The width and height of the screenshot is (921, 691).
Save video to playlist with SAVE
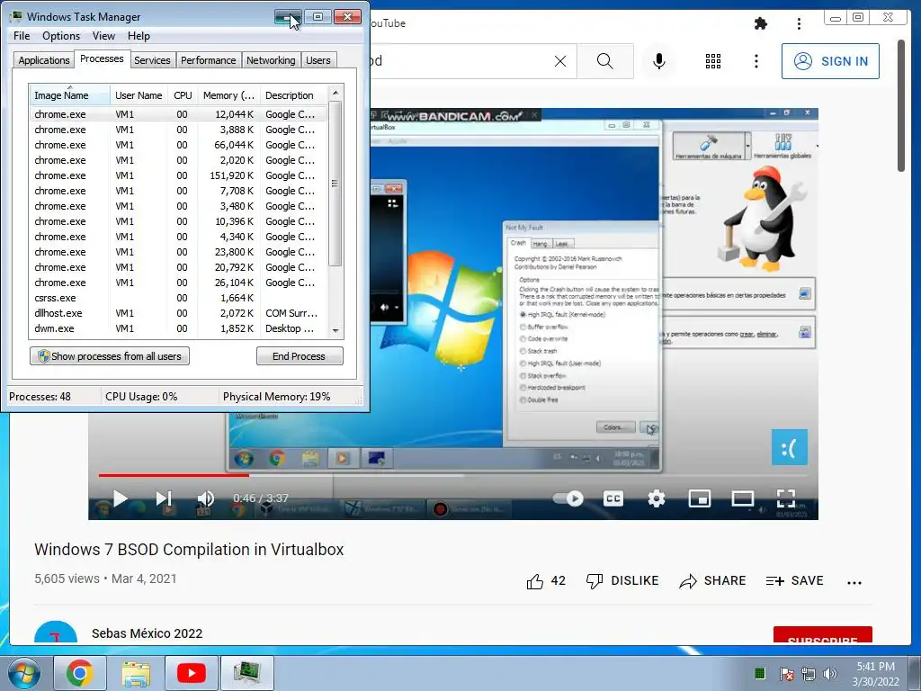[795, 581]
